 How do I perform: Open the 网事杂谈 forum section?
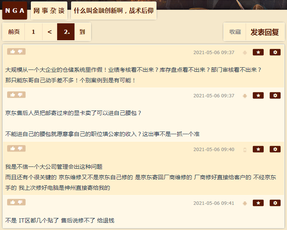pos(49,11)
